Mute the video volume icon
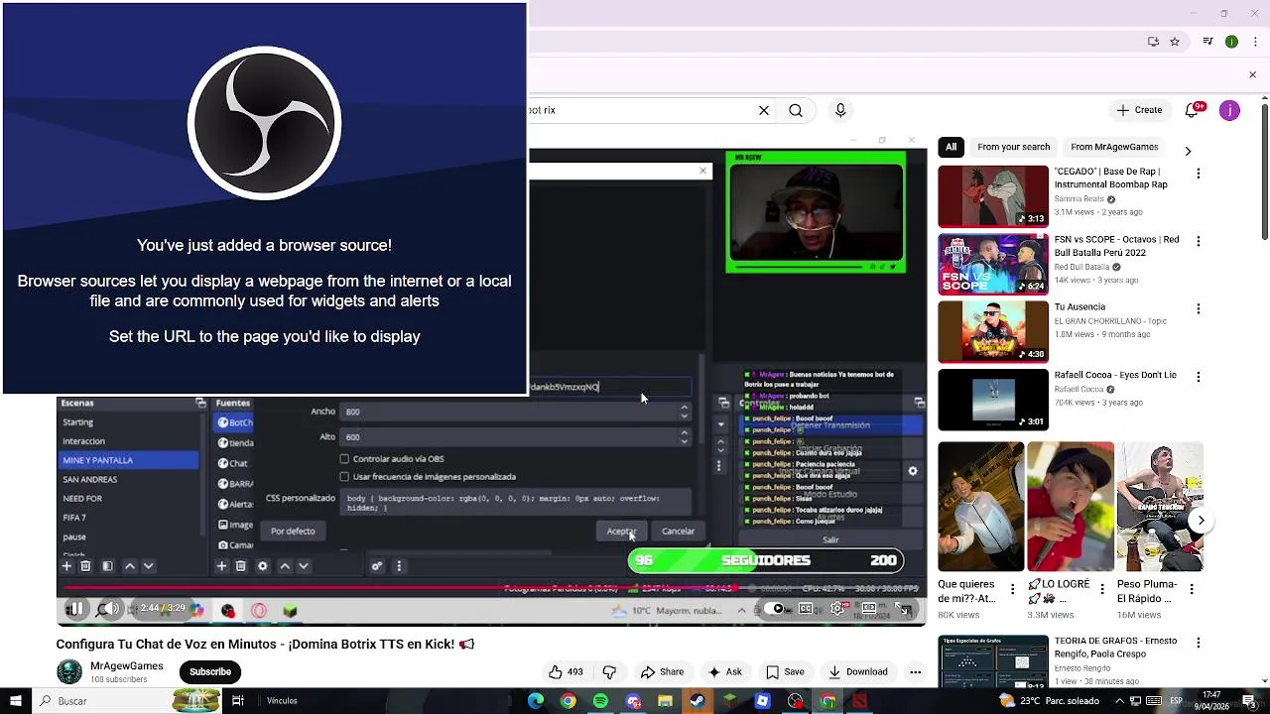1270x714 pixels. pos(110,609)
